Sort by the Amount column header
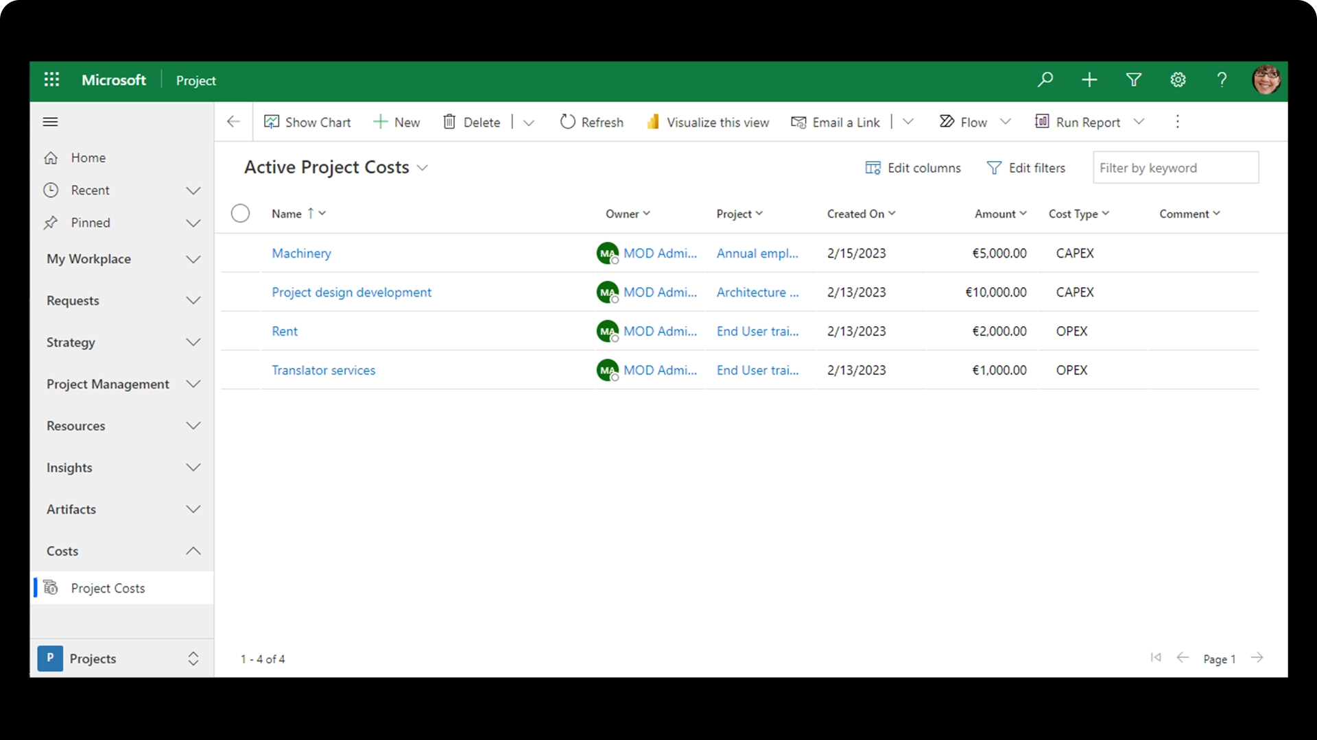The height and width of the screenshot is (740, 1317). [995, 214]
